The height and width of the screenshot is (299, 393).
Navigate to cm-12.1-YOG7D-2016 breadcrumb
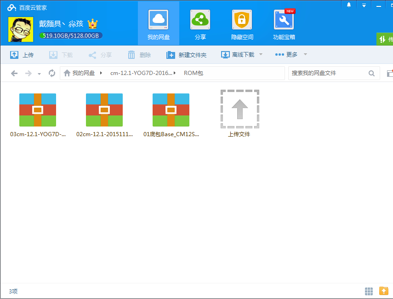coord(141,73)
